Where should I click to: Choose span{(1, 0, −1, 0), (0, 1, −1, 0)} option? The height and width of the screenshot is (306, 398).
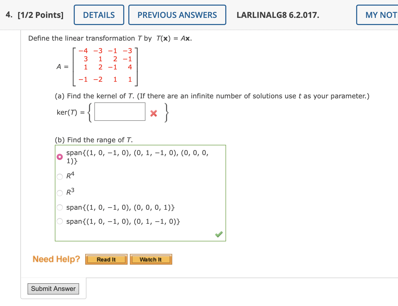pos(59,221)
